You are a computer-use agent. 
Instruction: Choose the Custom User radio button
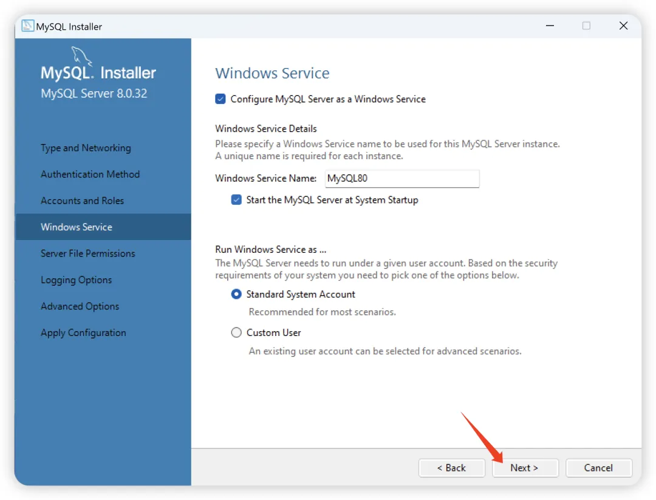click(x=236, y=333)
